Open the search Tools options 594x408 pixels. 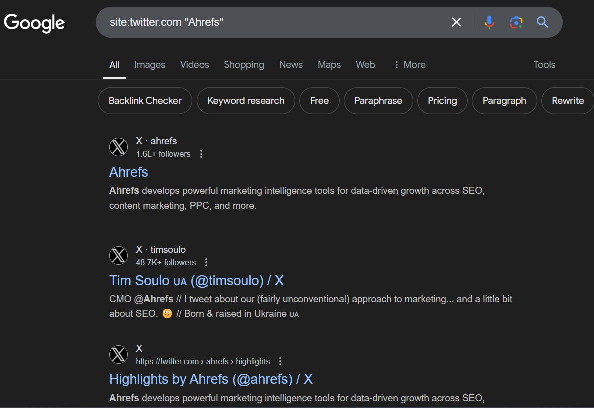point(544,65)
